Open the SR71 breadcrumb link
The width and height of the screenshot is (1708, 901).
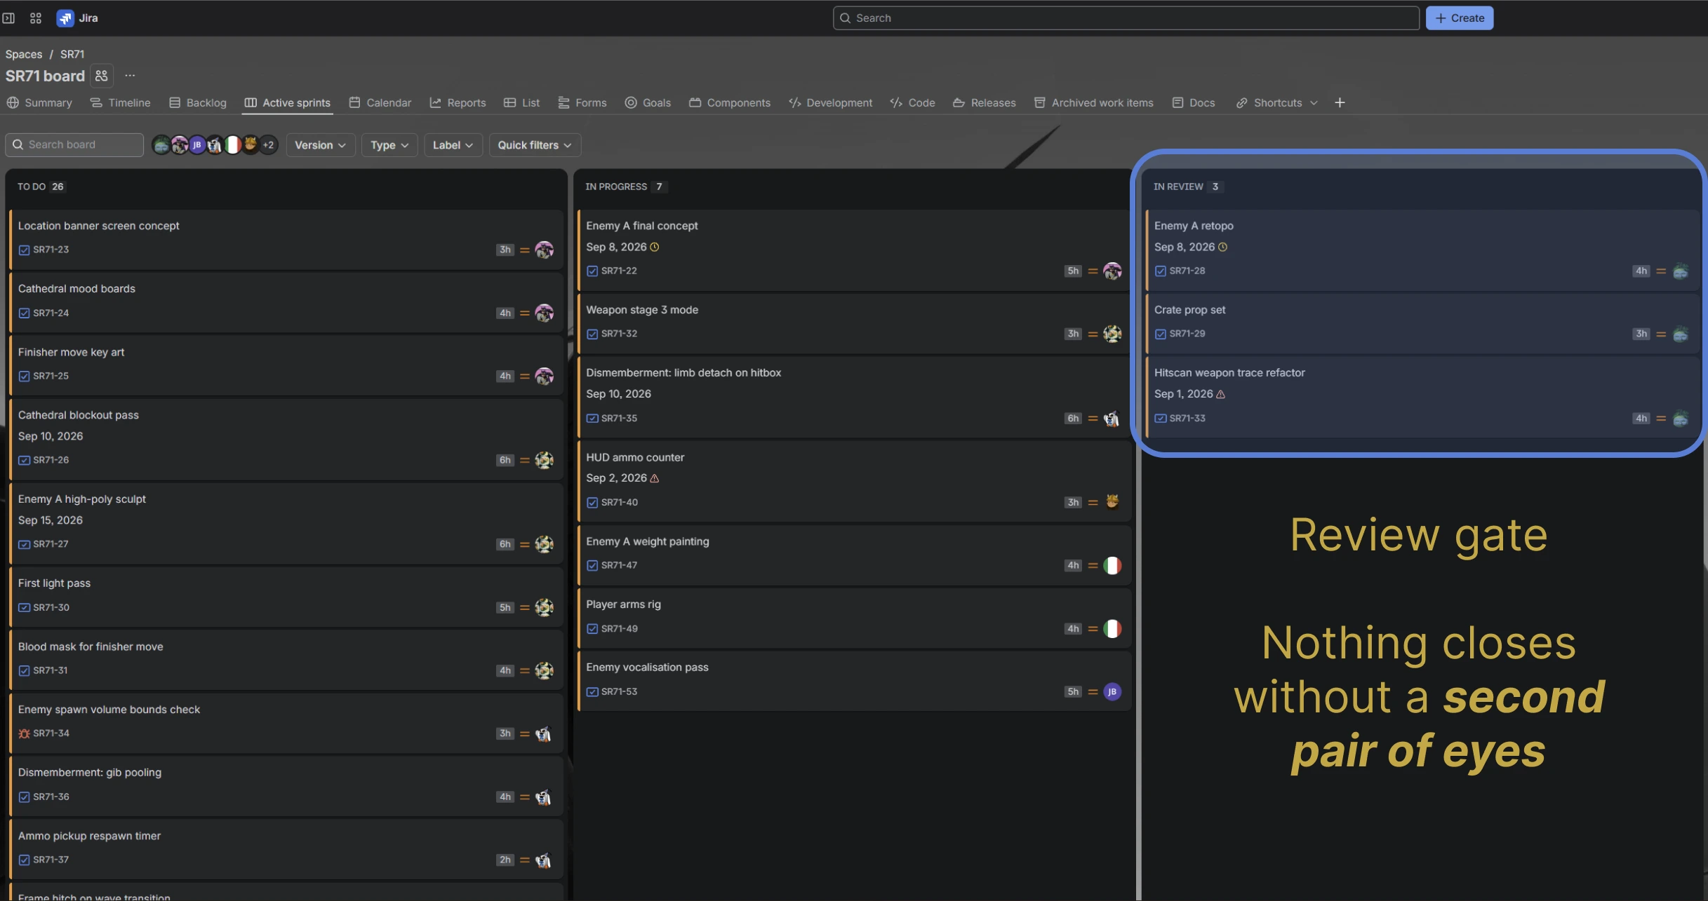[x=72, y=54]
